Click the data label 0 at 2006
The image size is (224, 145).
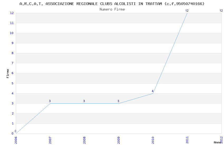point(16,131)
